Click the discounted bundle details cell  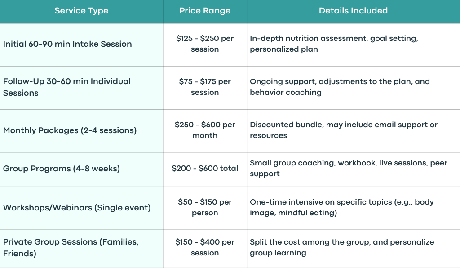tap(353, 131)
